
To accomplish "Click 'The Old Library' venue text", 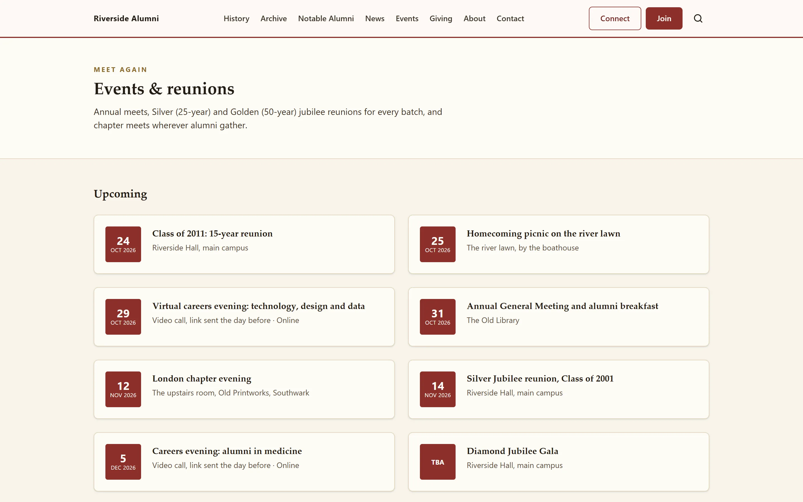I will [x=493, y=320].
